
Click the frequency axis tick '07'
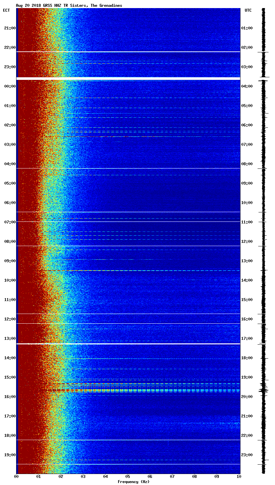[x=172, y=476]
